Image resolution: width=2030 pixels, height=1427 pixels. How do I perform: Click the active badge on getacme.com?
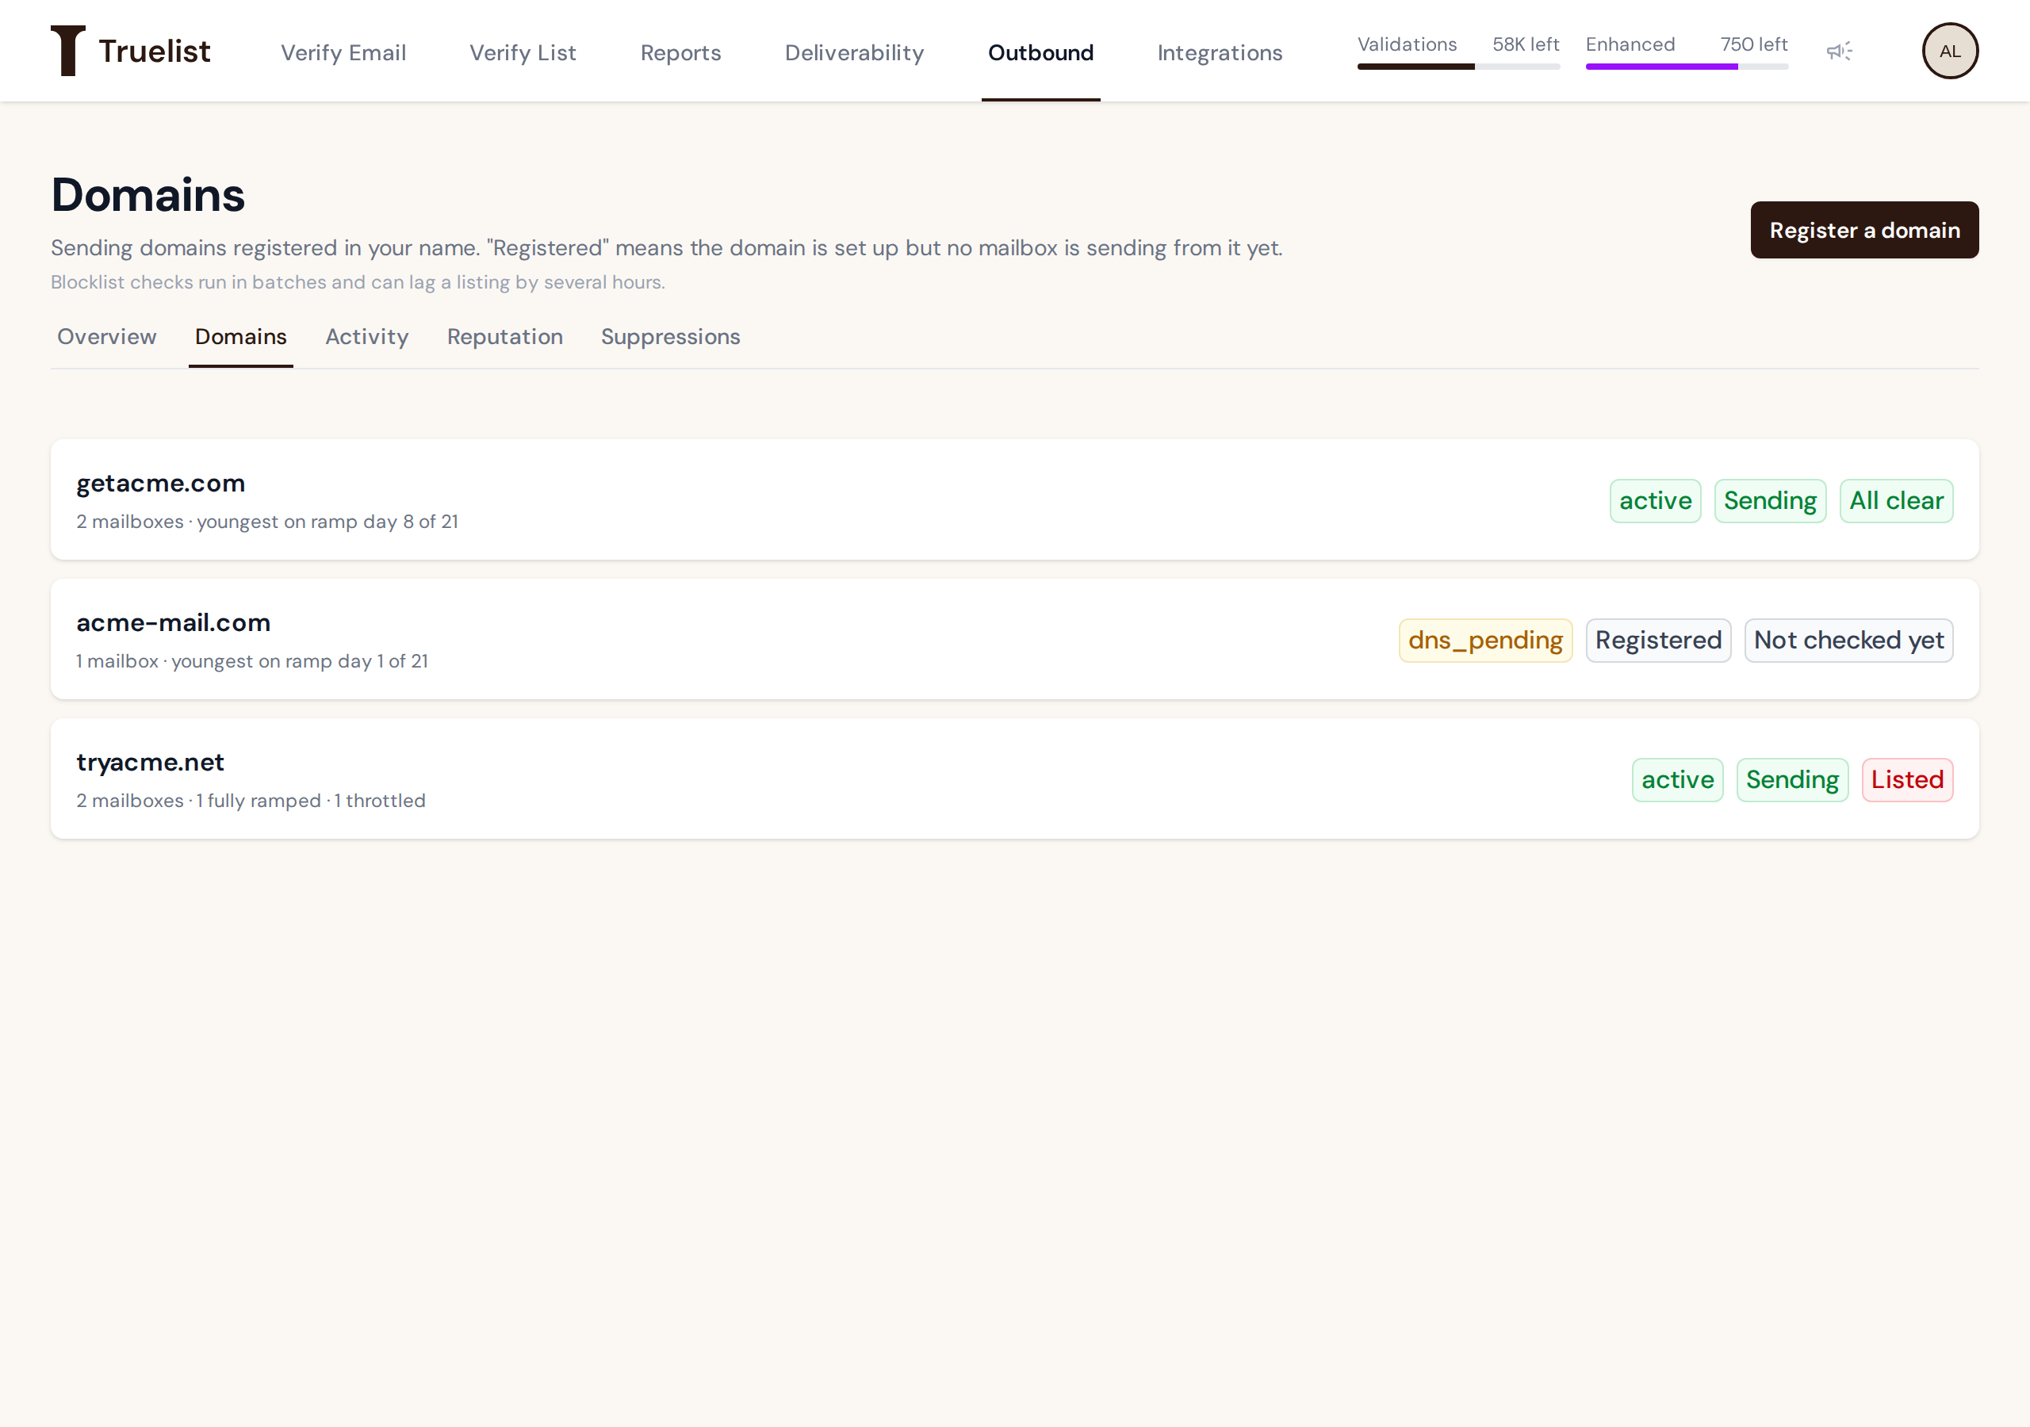(1655, 500)
